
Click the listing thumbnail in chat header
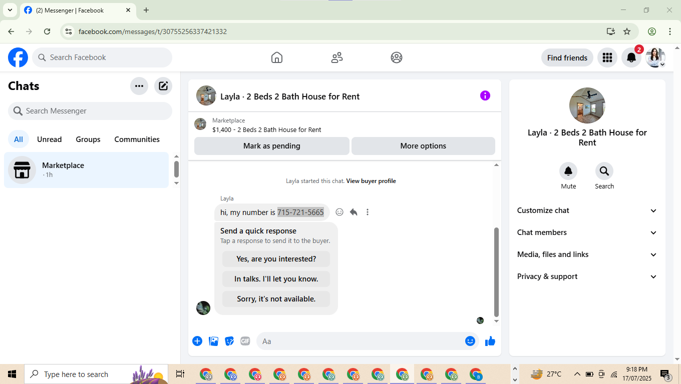point(206,95)
